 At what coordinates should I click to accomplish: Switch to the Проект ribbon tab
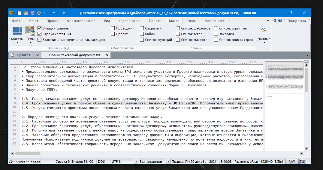tap(155, 21)
